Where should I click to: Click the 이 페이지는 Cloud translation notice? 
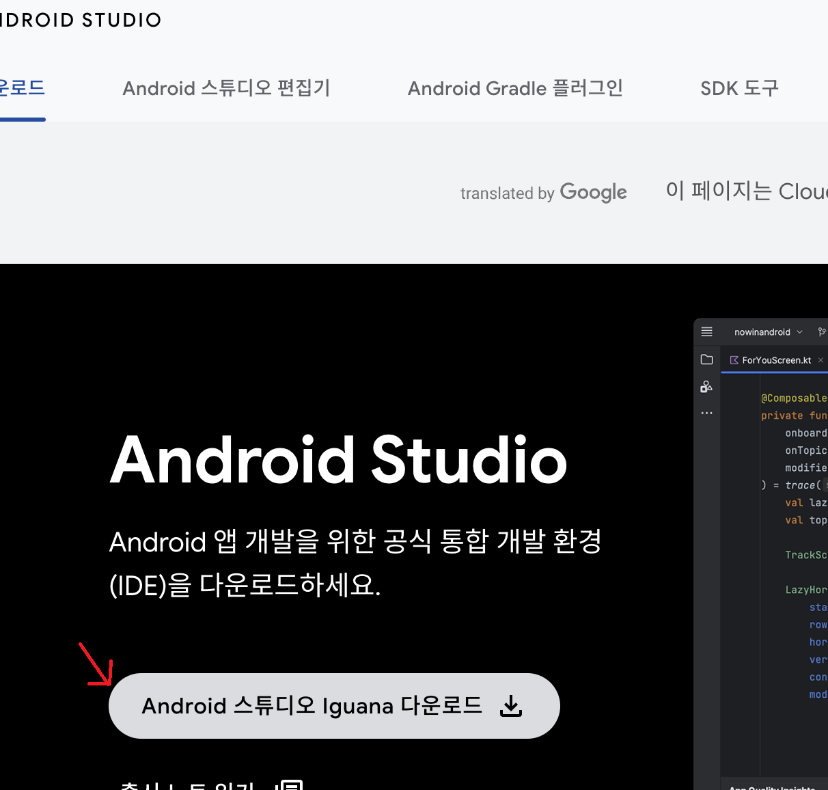click(x=747, y=191)
